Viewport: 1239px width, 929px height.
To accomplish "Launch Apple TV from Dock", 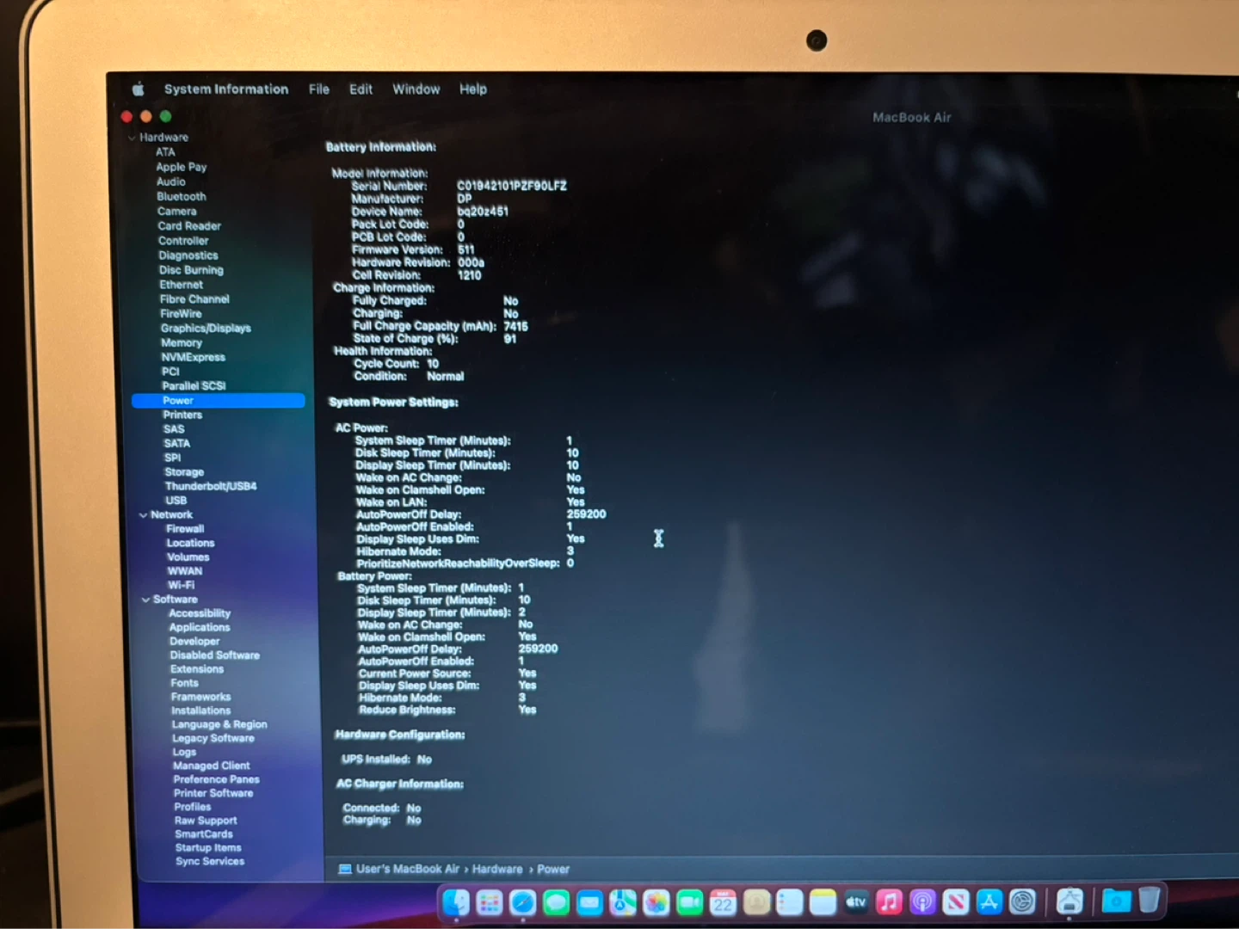I will click(856, 902).
